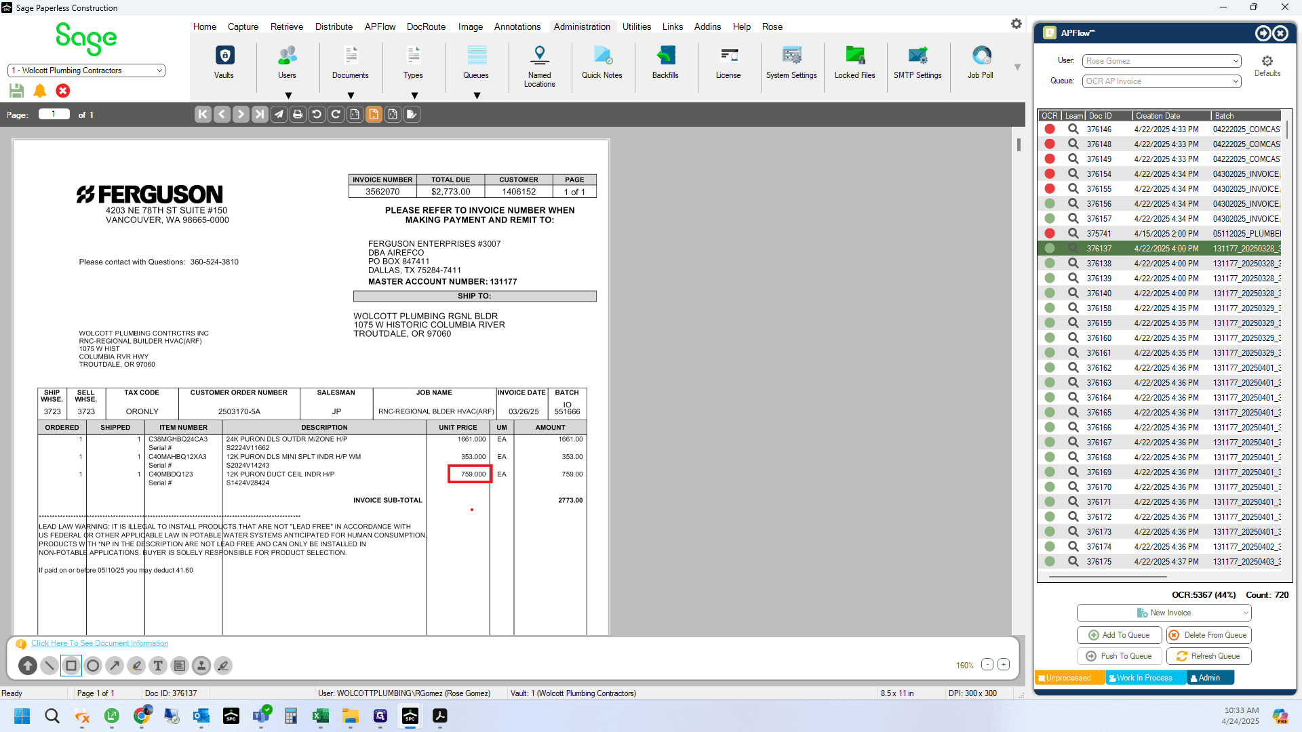Expand the Documents dropdown arrow
This screenshot has width=1302, height=732.
pyautogui.click(x=351, y=96)
